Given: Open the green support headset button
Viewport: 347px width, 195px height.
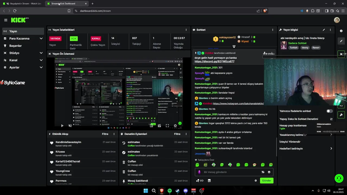Looking at the screenshot, I should click(339, 178).
